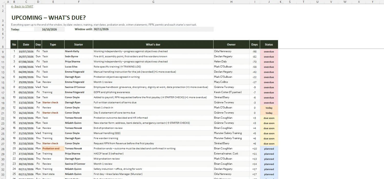Follow the Back to START link
The width and height of the screenshot is (384, 179).
(22, 6)
